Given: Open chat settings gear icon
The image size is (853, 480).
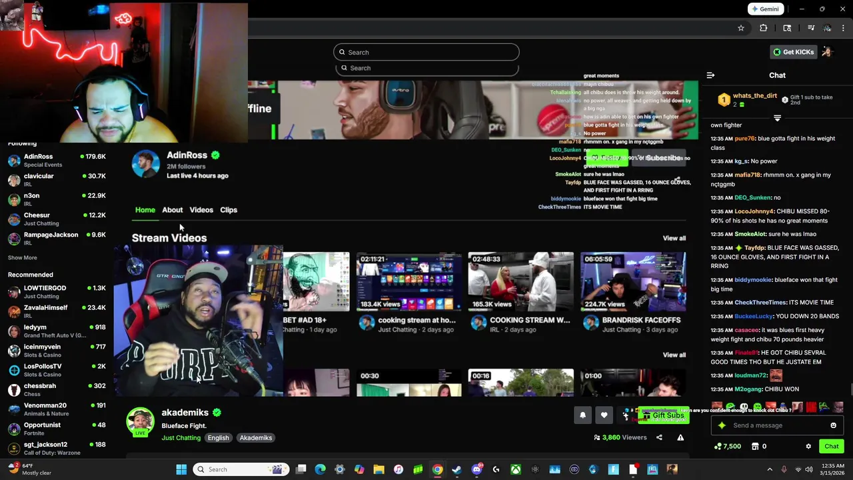Looking at the screenshot, I should (x=808, y=447).
